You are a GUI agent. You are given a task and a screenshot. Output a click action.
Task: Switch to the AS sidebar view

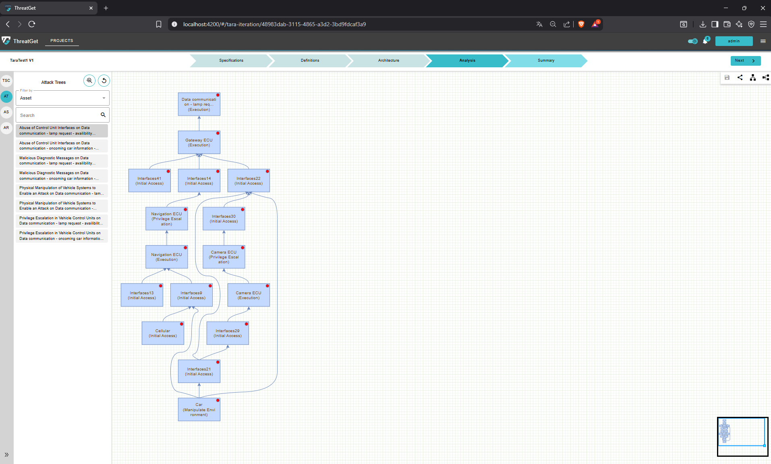click(6, 112)
